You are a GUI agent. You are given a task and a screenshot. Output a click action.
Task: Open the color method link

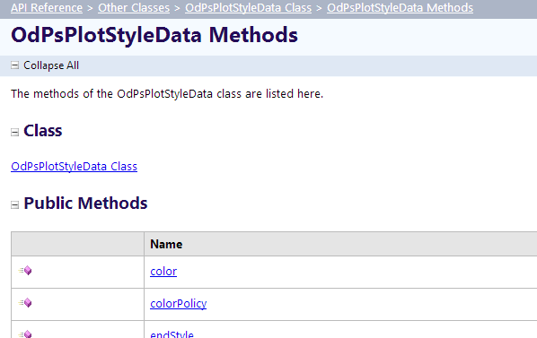(163, 272)
